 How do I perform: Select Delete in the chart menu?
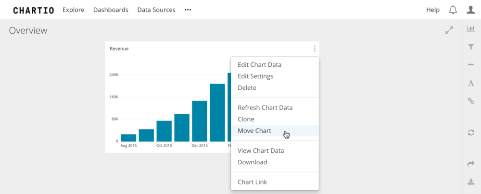pos(275,88)
